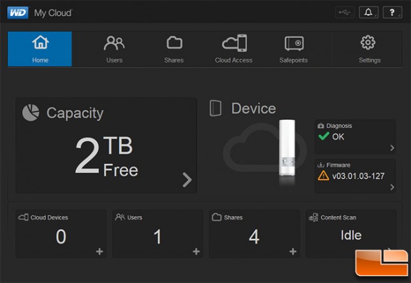
Task: Expand the Diagnosis panel arrow
Action: [x=392, y=148]
